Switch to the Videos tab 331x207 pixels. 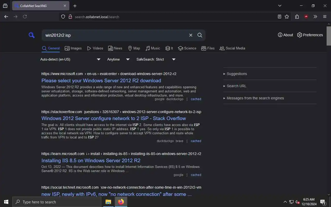(95, 48)
